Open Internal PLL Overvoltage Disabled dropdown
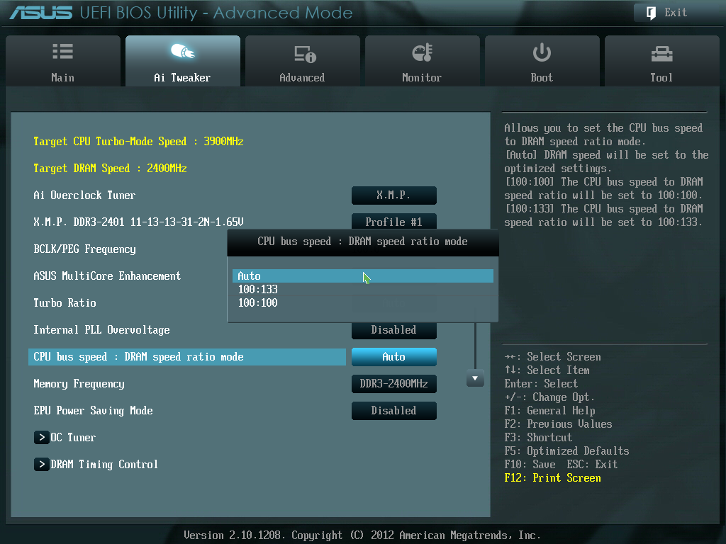Viewport: 726px width, 544px height. [x=394, y=331]
